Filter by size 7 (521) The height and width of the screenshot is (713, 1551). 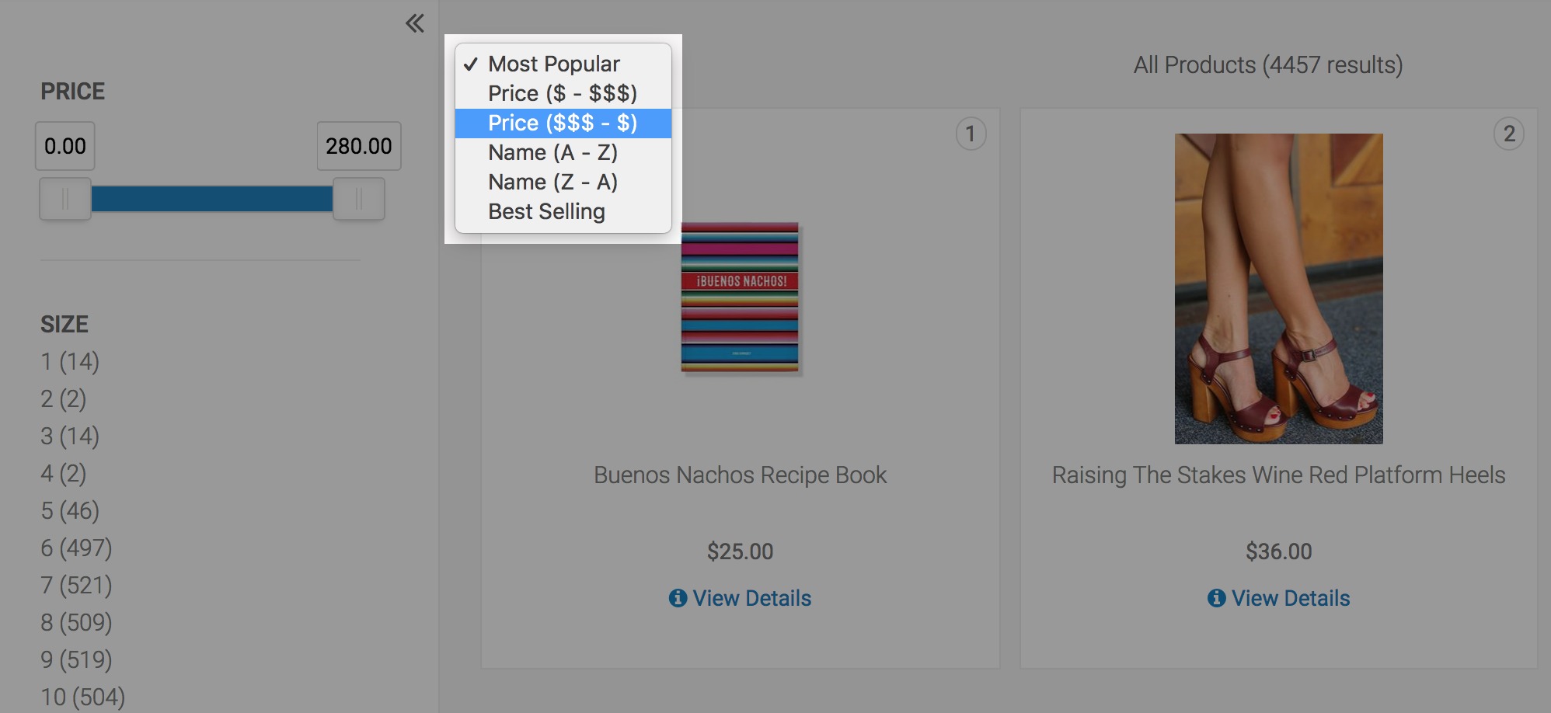[76, 586]
